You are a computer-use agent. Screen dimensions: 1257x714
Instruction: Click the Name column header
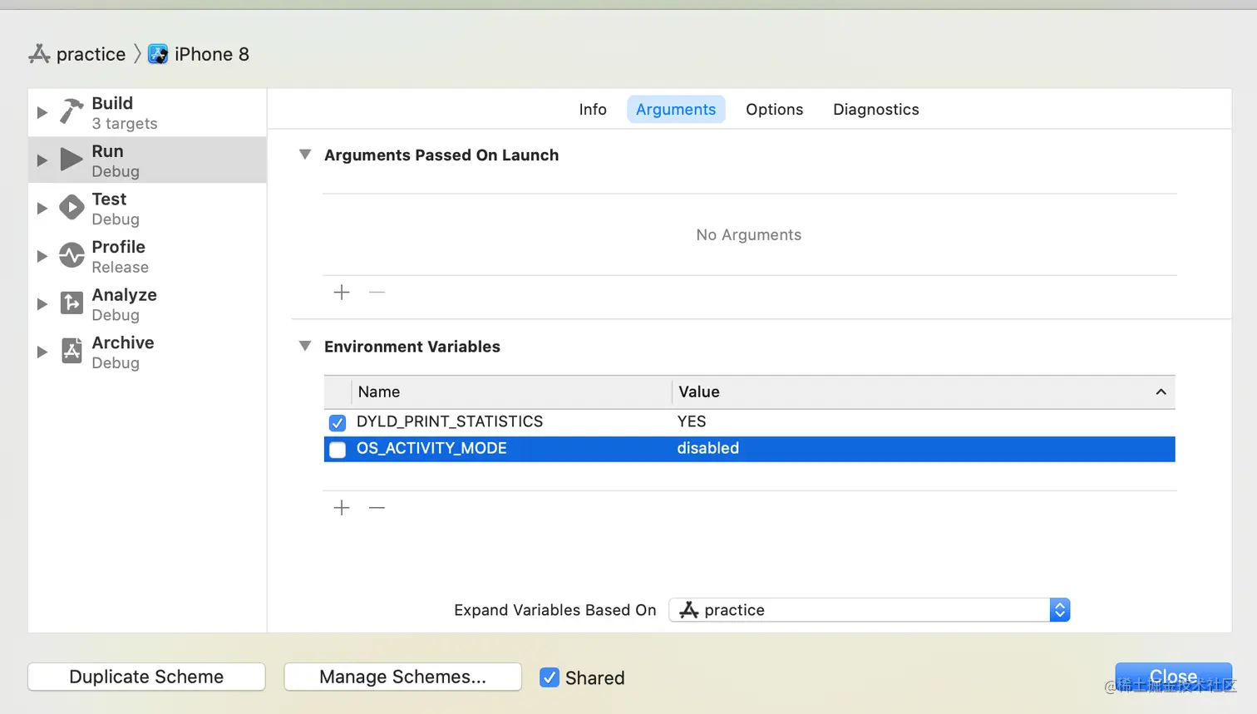(x=511, y=392)
